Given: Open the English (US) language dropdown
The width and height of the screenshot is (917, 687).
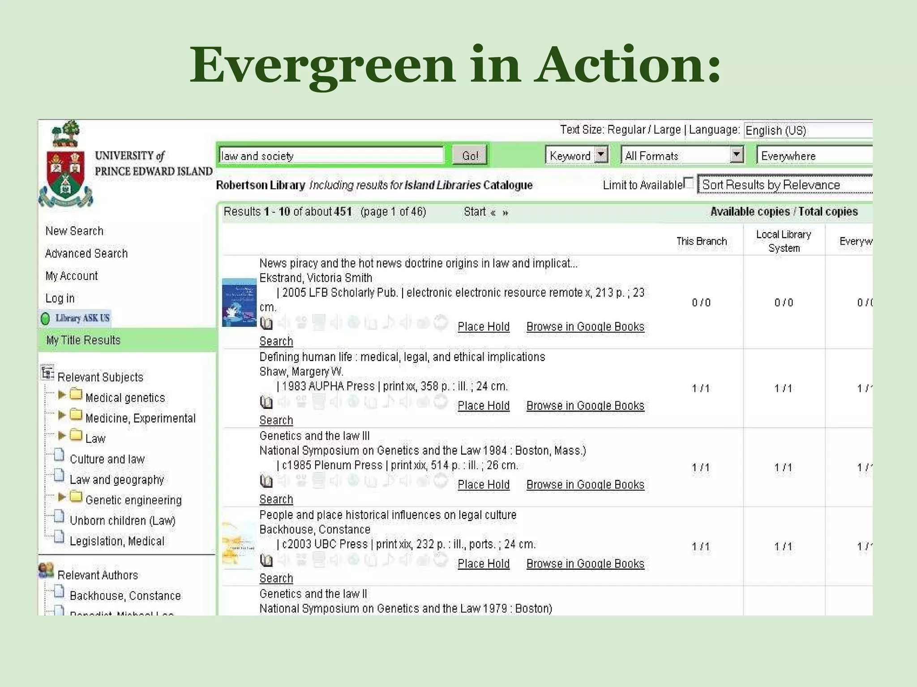Looking at the screenshot, I should [808, 130].
